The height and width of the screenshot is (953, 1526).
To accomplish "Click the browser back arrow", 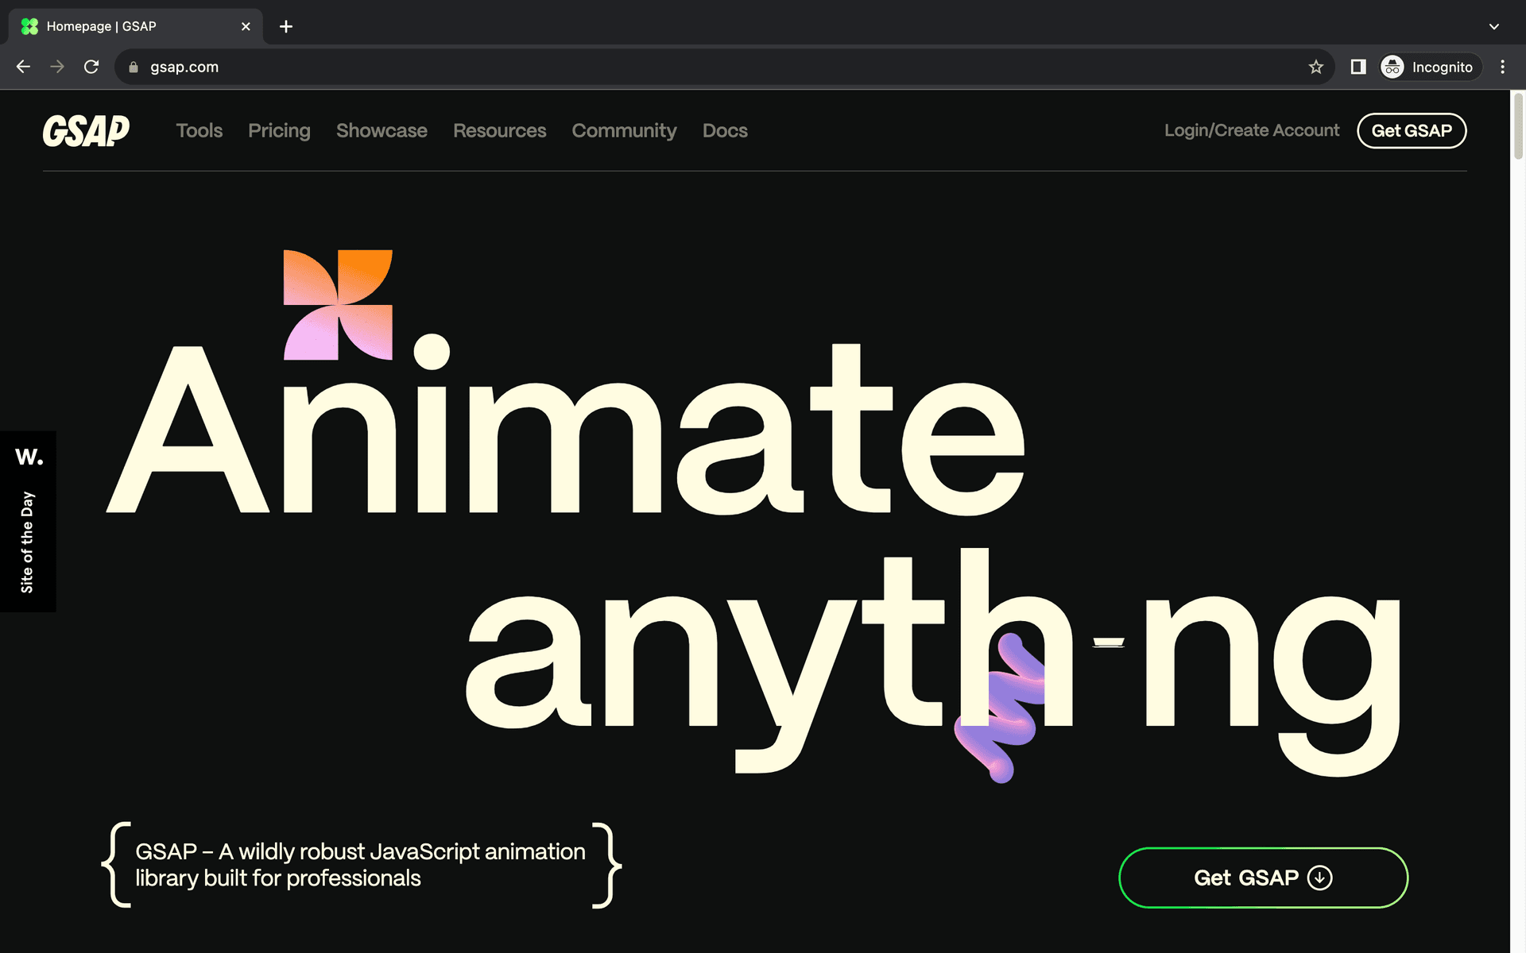I will (23, 67).
